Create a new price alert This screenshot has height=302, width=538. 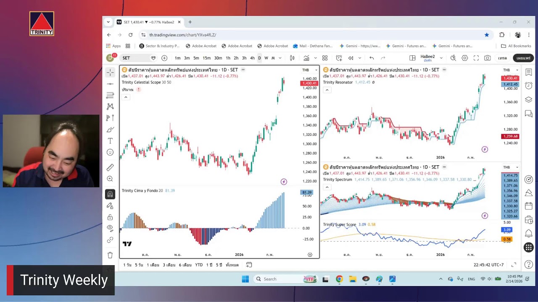(x=339, y=58)
